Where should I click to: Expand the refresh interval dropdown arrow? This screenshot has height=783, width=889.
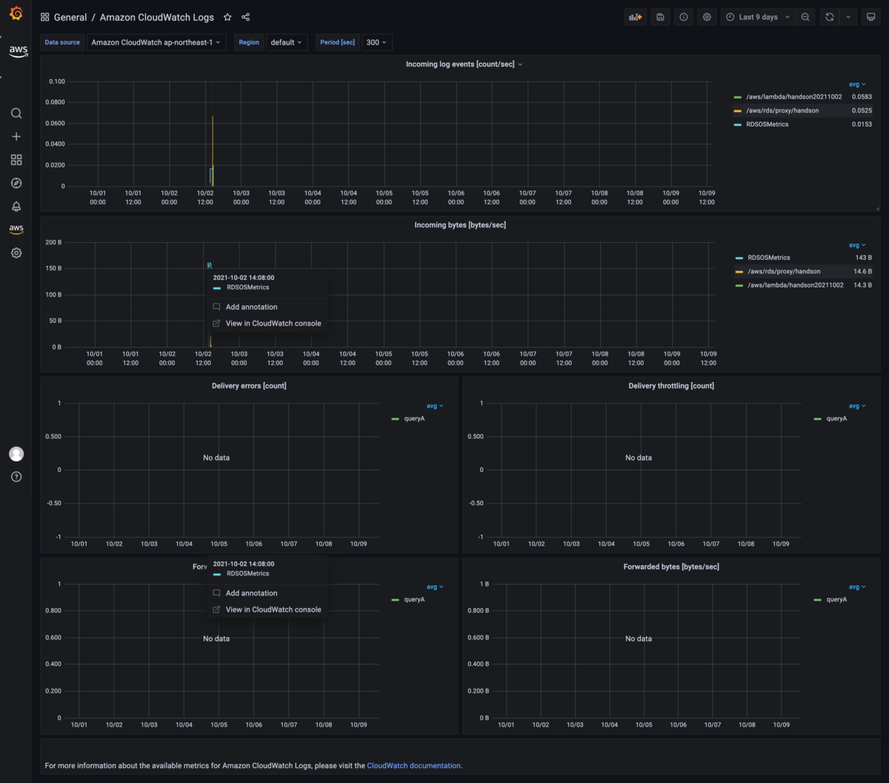848,17
